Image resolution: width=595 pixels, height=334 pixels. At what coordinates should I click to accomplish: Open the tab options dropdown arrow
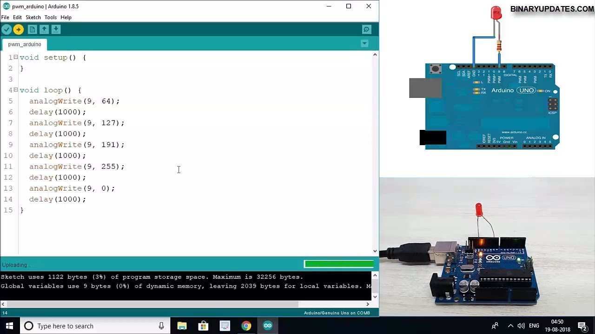(x=364, y=44)
